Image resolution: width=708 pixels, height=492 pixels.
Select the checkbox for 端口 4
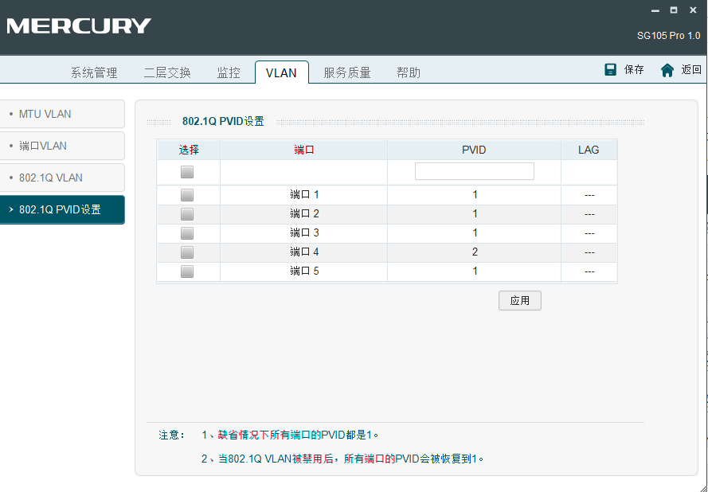(x=187, y=252)
